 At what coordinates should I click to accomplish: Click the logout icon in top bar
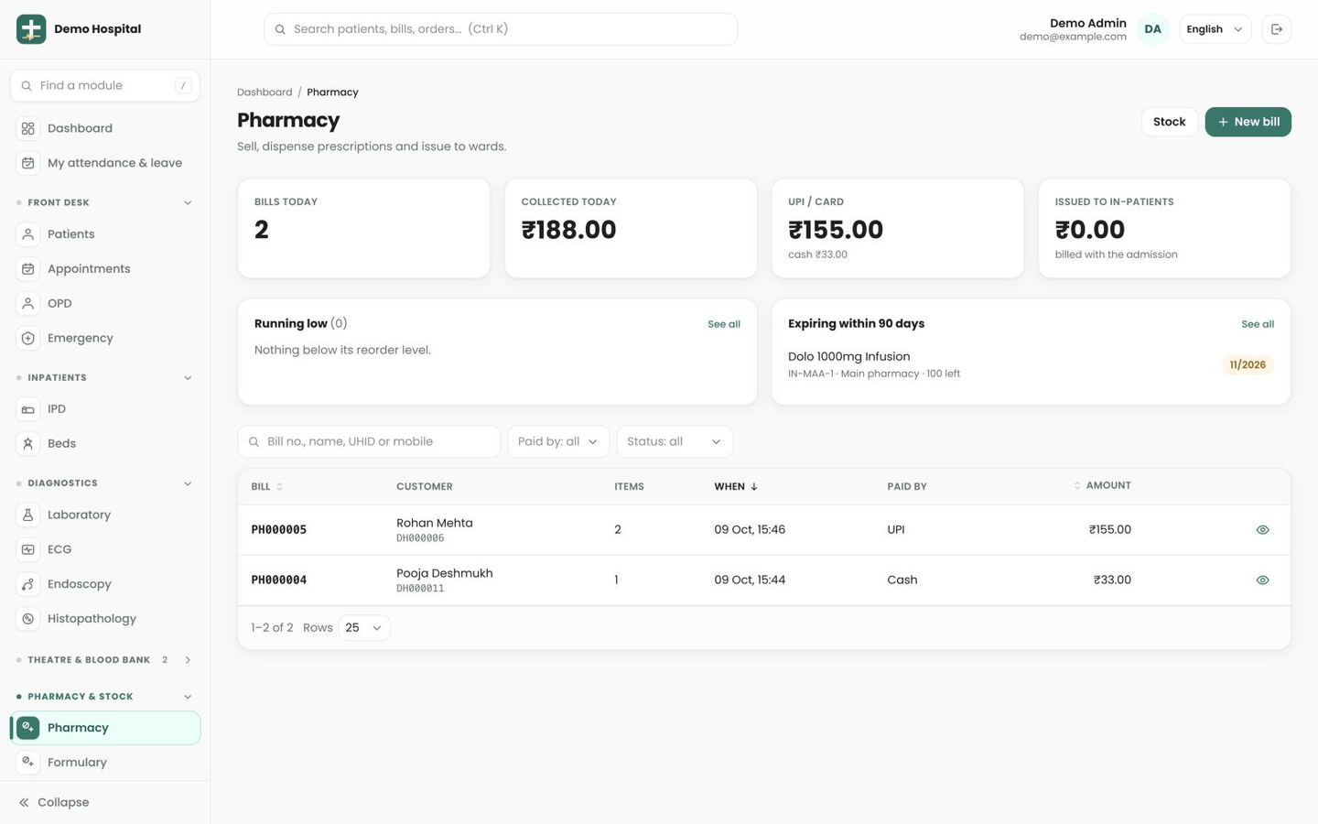(1276, 29)
